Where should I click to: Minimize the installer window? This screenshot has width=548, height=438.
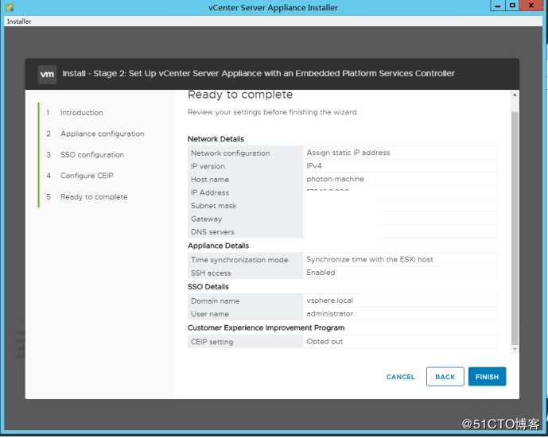[498, 6]
